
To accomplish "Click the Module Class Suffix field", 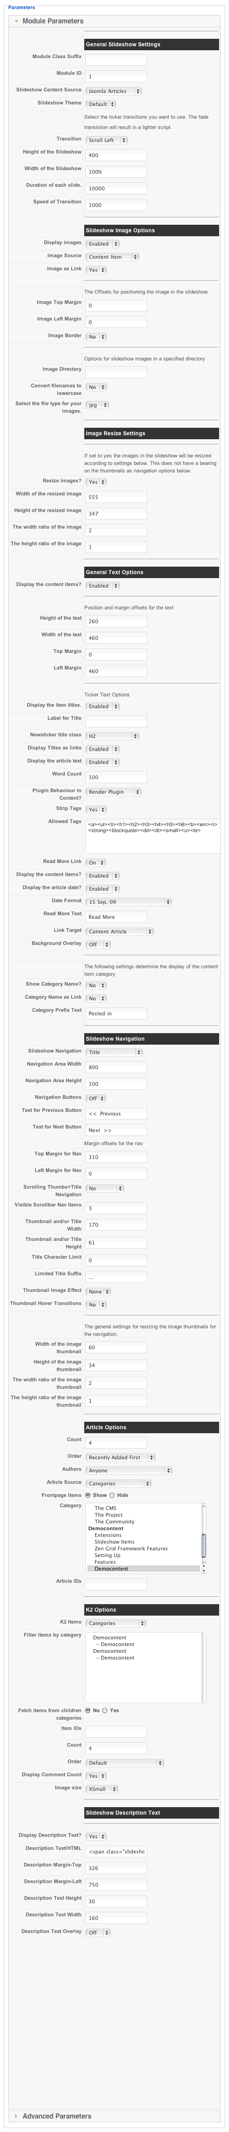I will 116,59.
